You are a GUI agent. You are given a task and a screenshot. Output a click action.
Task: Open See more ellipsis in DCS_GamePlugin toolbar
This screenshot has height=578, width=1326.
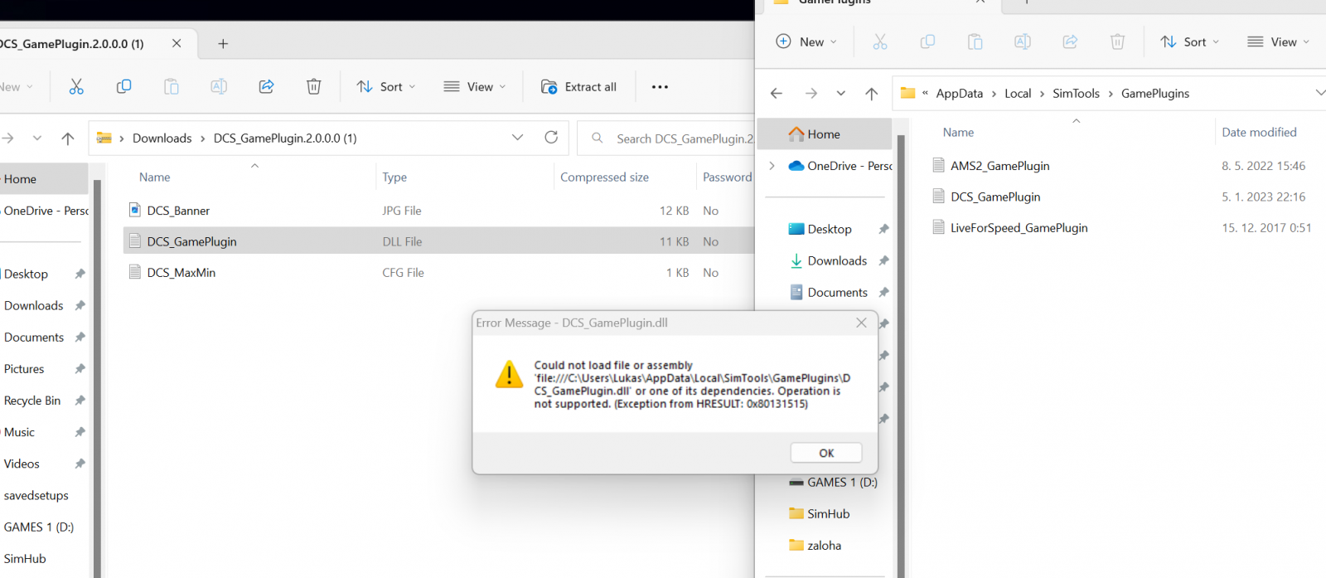tap(660, 86)
